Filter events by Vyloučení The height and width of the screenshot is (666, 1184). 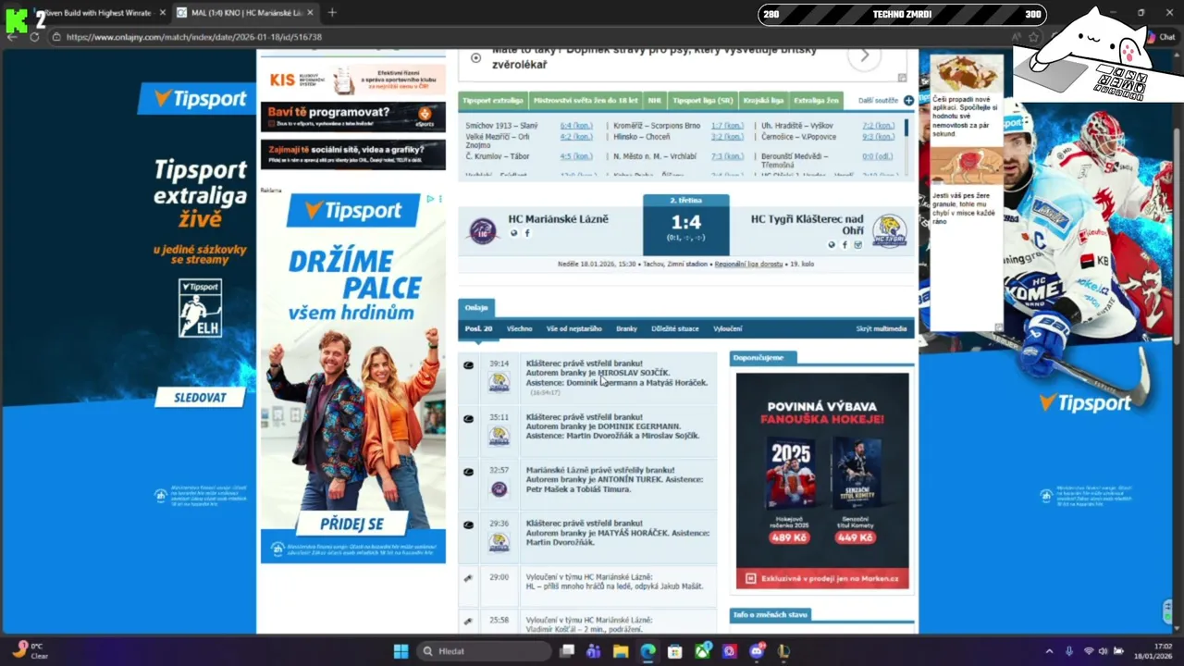click(727, 328)
